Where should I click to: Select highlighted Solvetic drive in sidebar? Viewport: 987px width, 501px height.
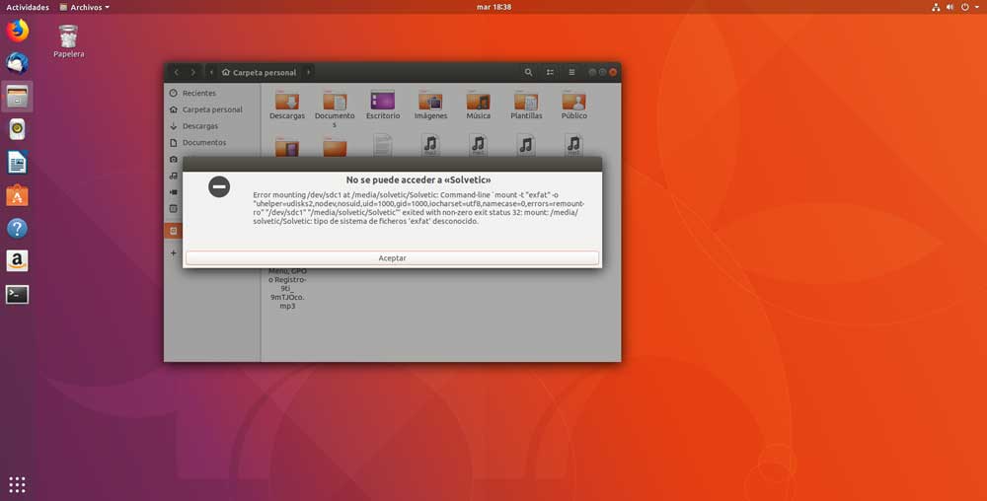[x=174, y=231]
